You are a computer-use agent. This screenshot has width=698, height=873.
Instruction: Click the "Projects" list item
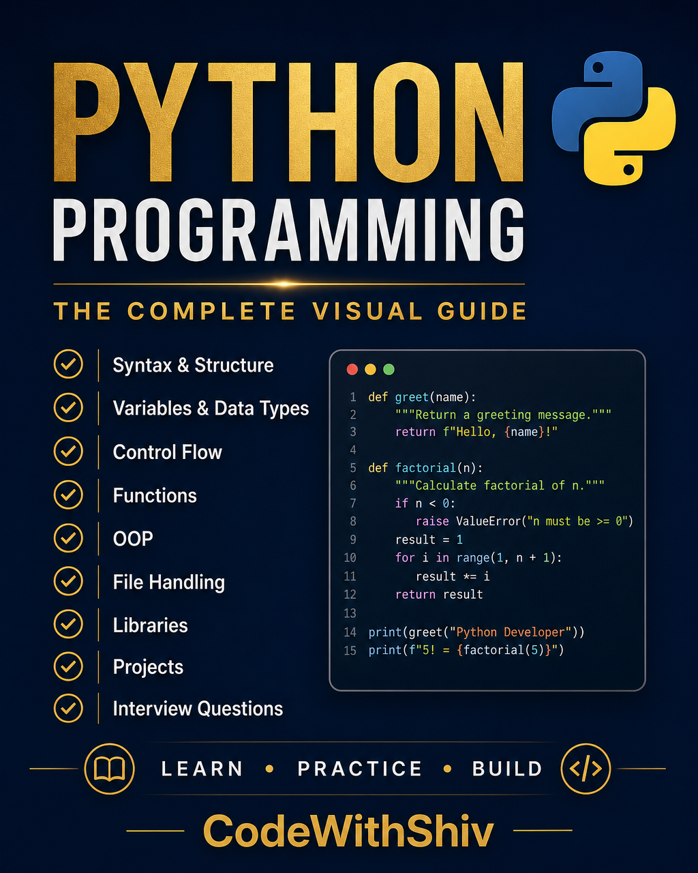[148, 667]
